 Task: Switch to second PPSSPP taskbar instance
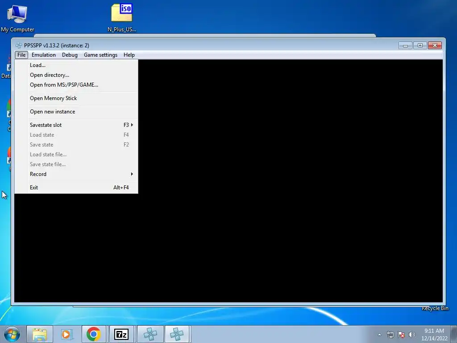tap(177, 334)
